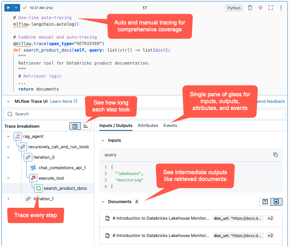This screenshot has height=246, width=290.
Task: Select the execute_tool wrench icon
Action: [x=33, y=178]
